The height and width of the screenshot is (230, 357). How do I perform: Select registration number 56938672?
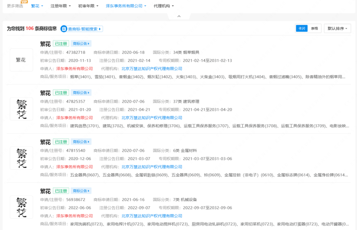tap(76, 200)
